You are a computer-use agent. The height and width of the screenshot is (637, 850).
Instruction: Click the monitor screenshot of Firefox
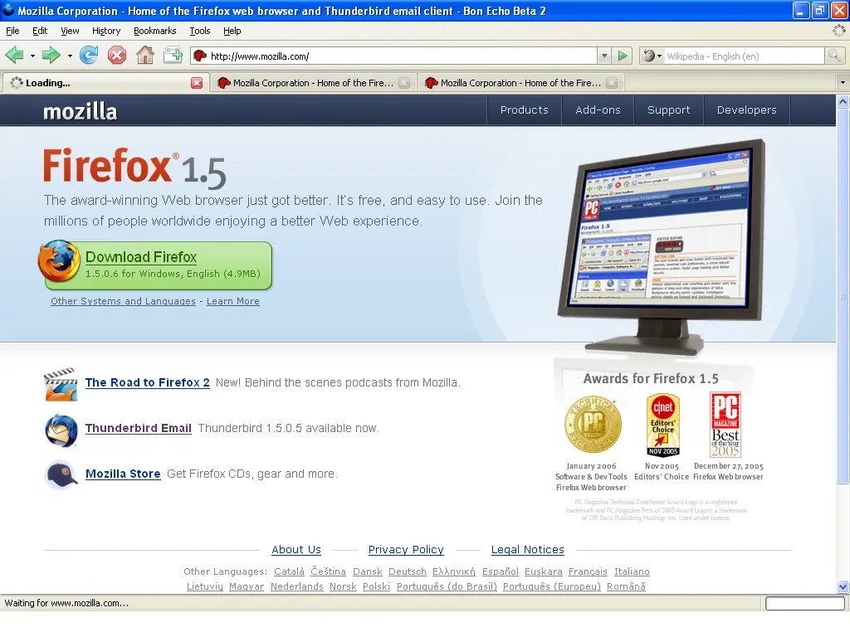click(660, 247)
